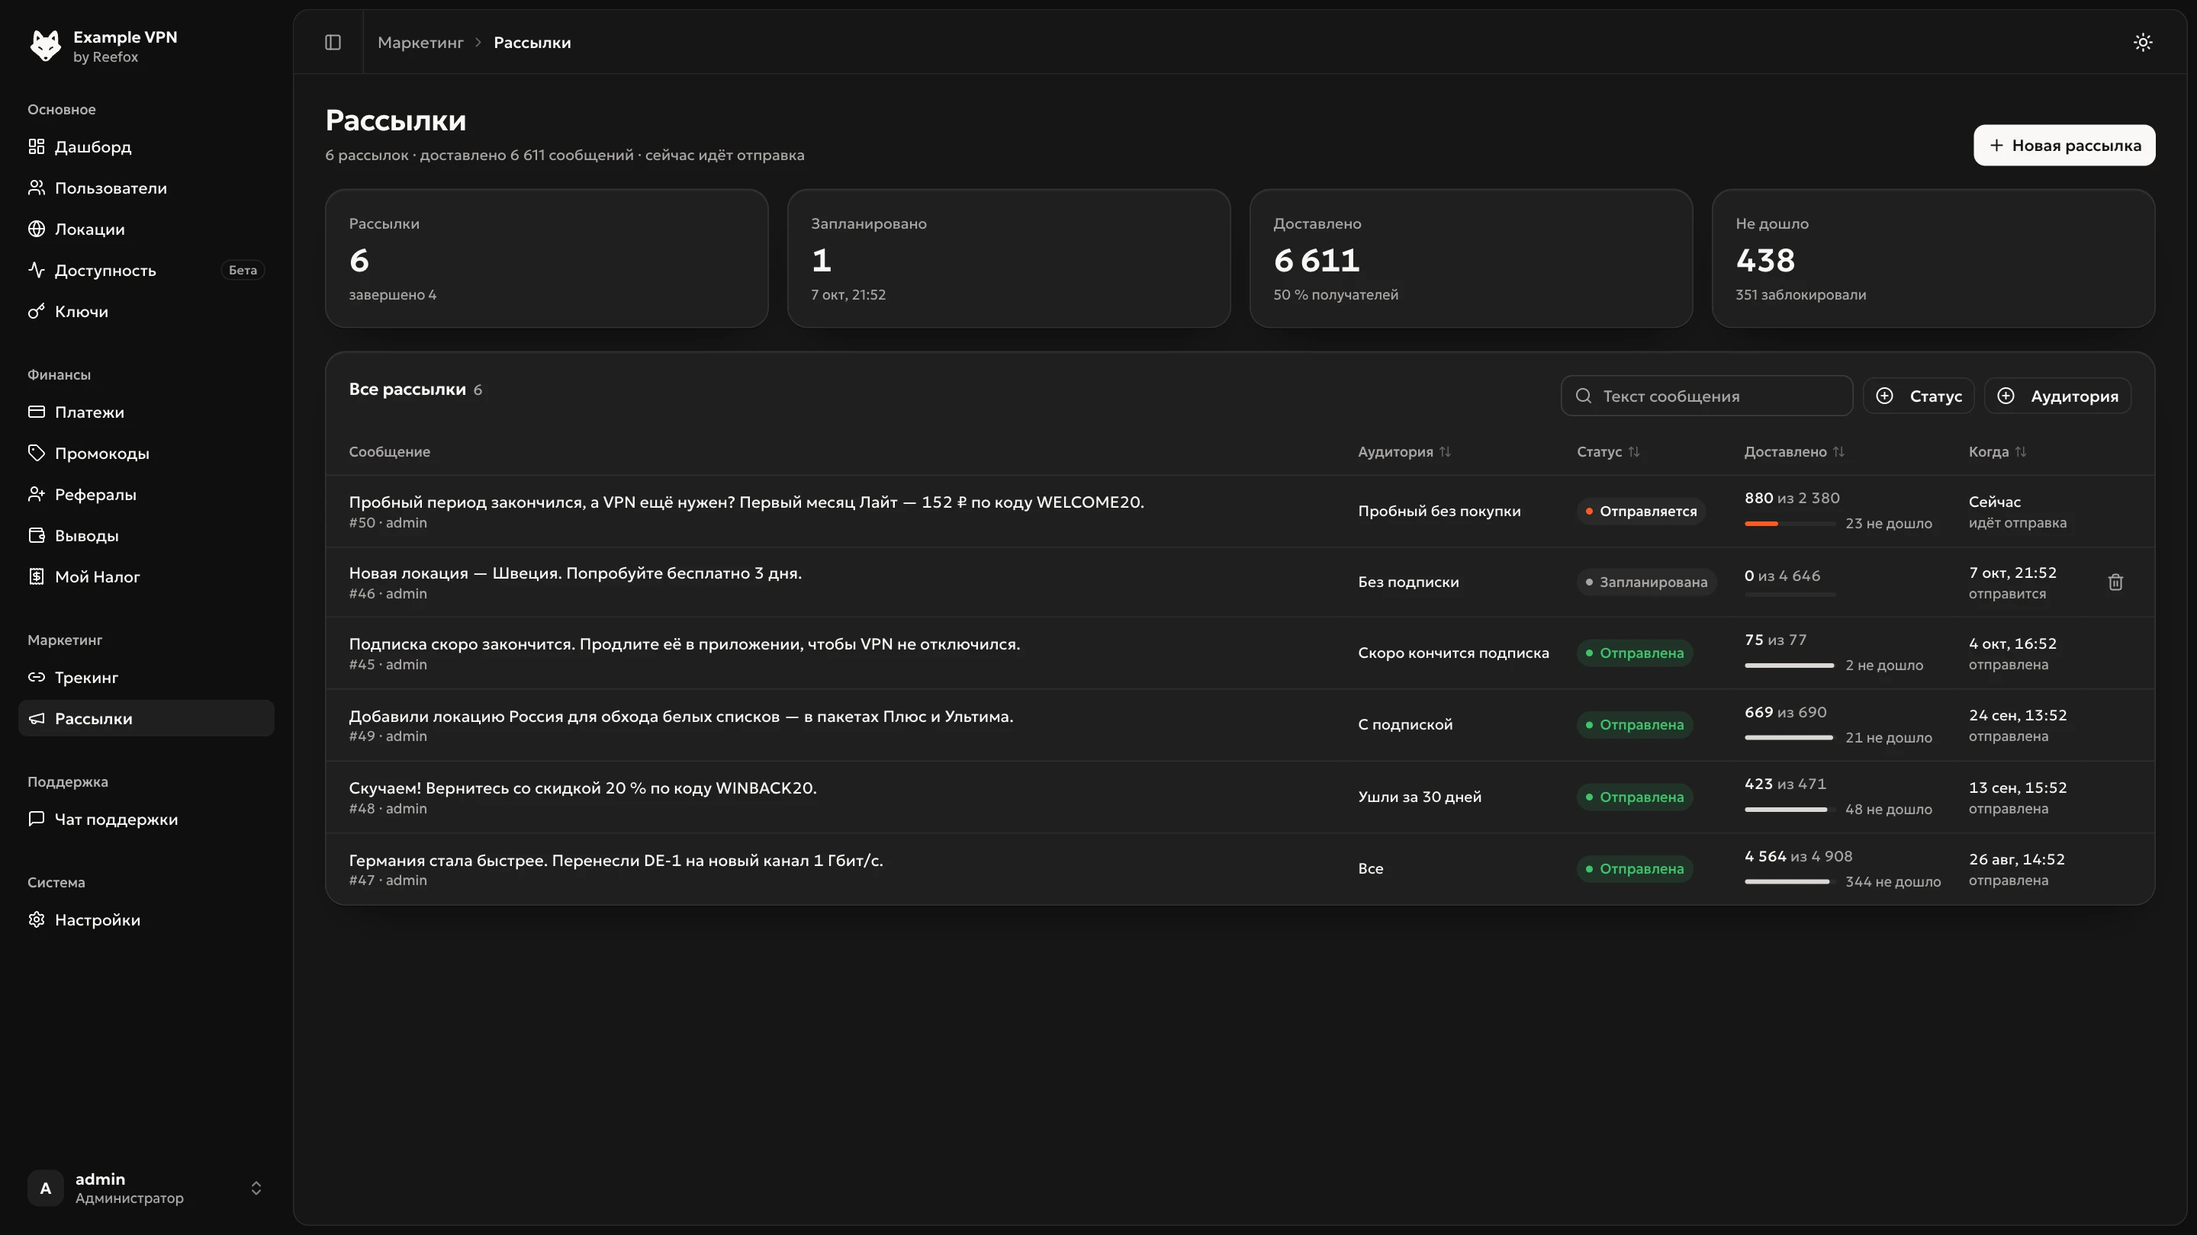The height and width of the screenshot is (1235, 2197).
Task: Open the Статус filter dropdown
Action: (1918, 396)
